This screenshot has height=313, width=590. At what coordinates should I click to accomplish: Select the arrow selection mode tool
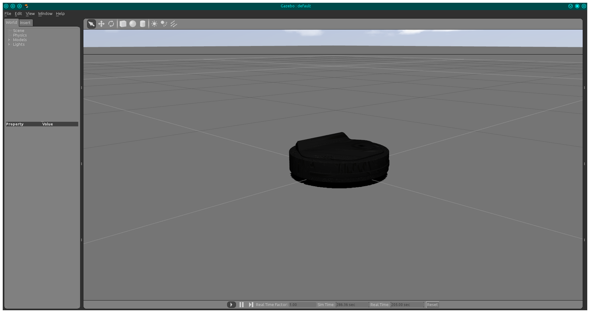click(91, 24)
